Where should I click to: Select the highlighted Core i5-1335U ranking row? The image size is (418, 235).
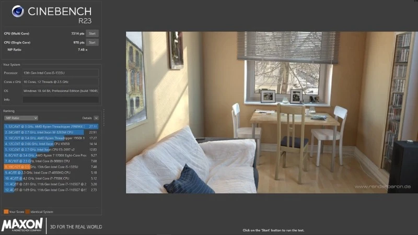(x=51, y=167)
